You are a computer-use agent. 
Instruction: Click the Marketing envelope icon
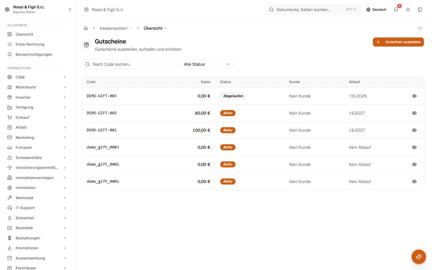[x=10, y=137]
